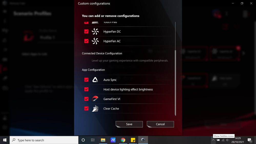Select the HyperFan DC label
Screen dimensions: 256x144
click(112, 32)
